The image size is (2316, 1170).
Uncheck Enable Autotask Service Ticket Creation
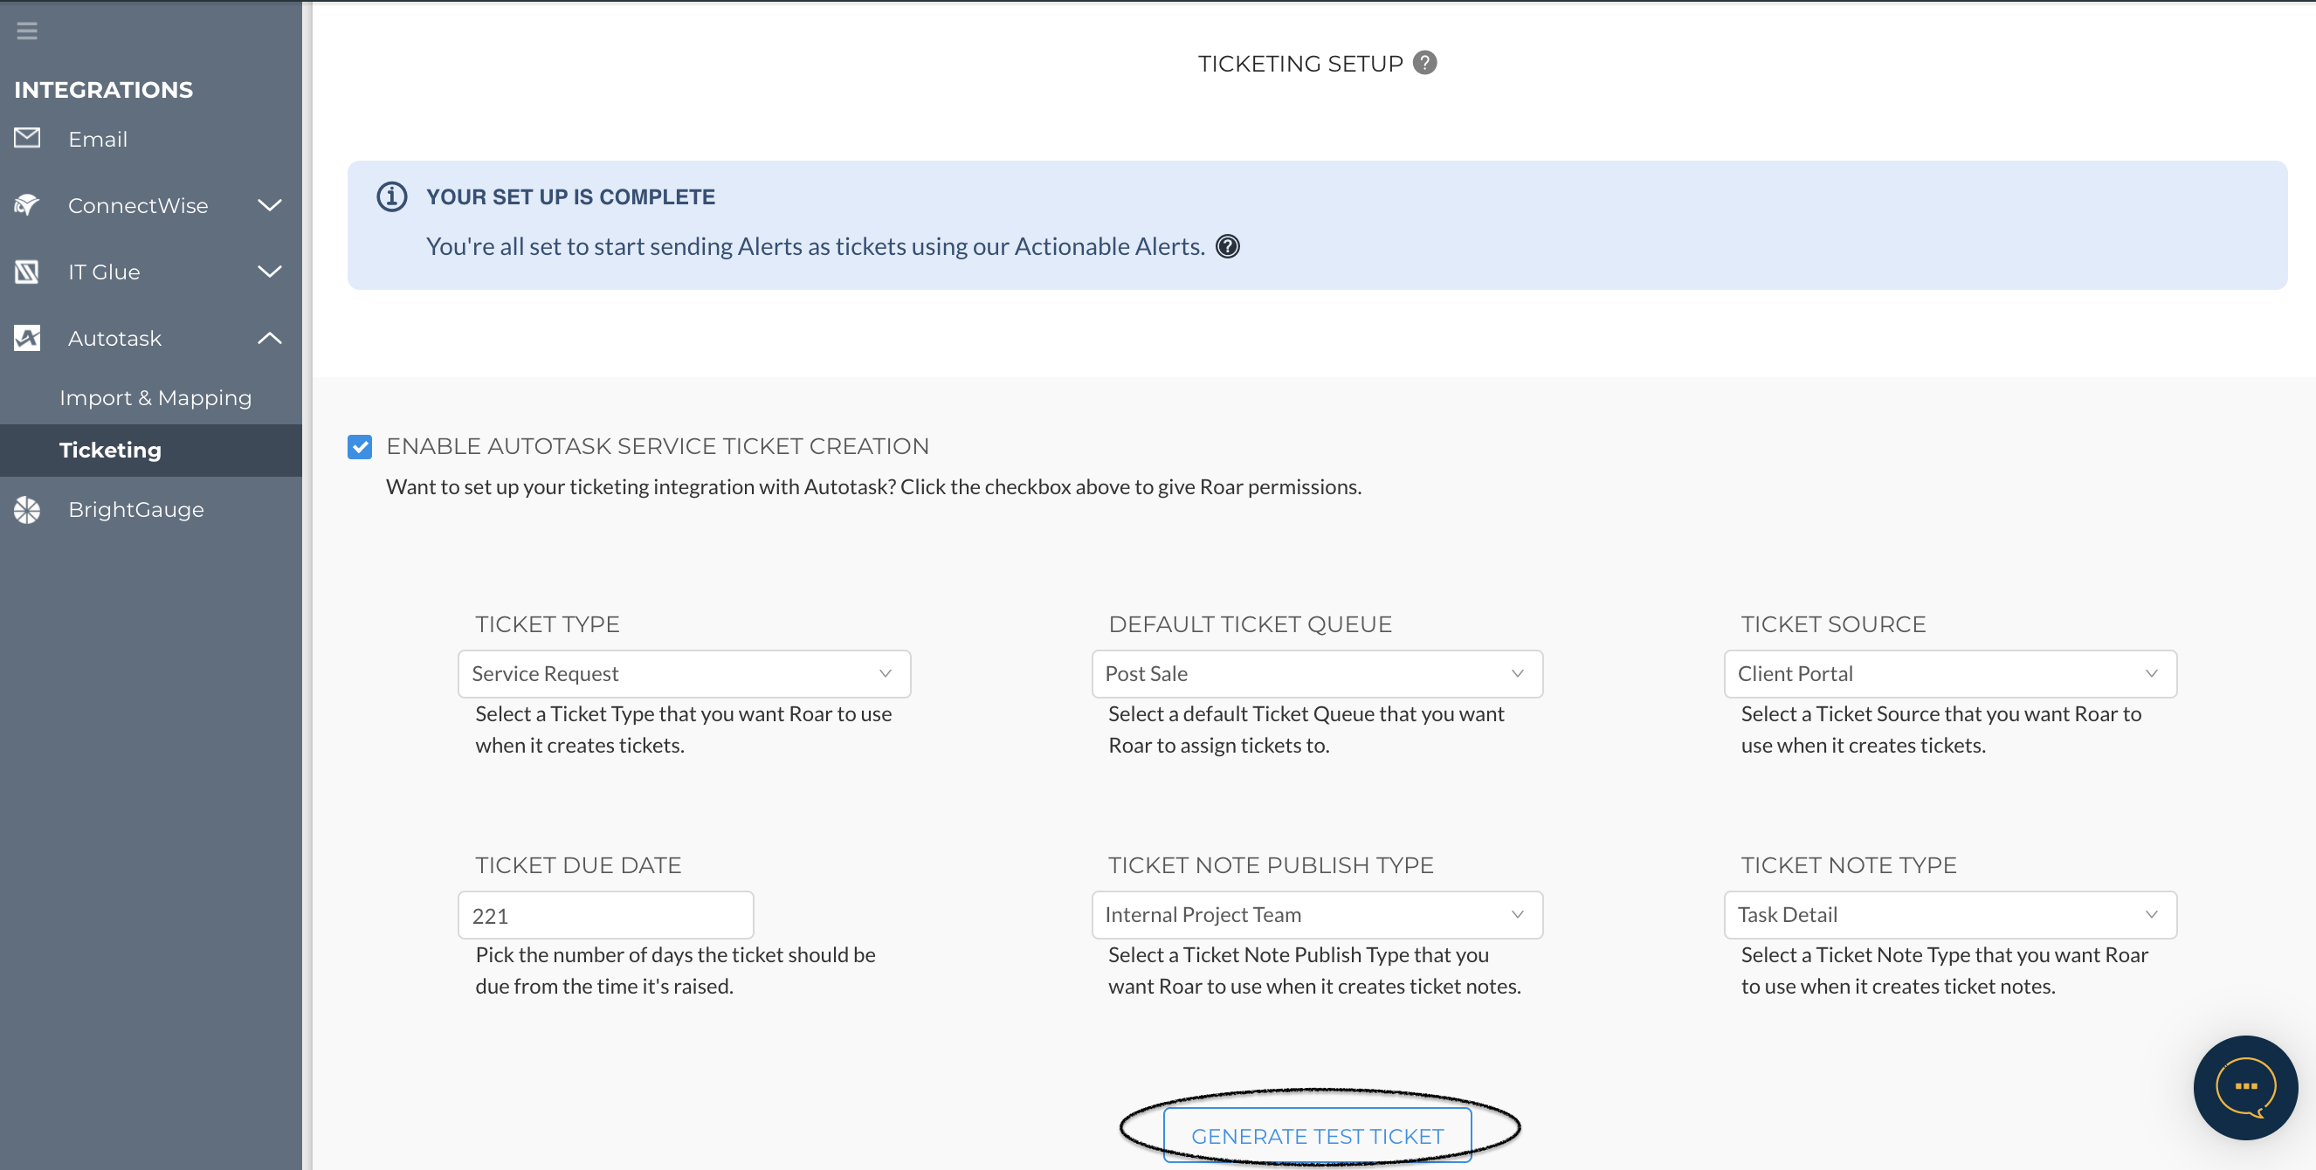[360, 447]
